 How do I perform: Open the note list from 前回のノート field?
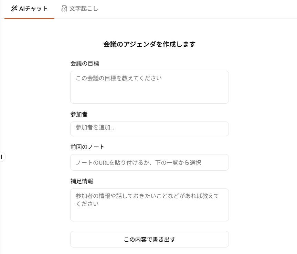click(x=149, y=162)
